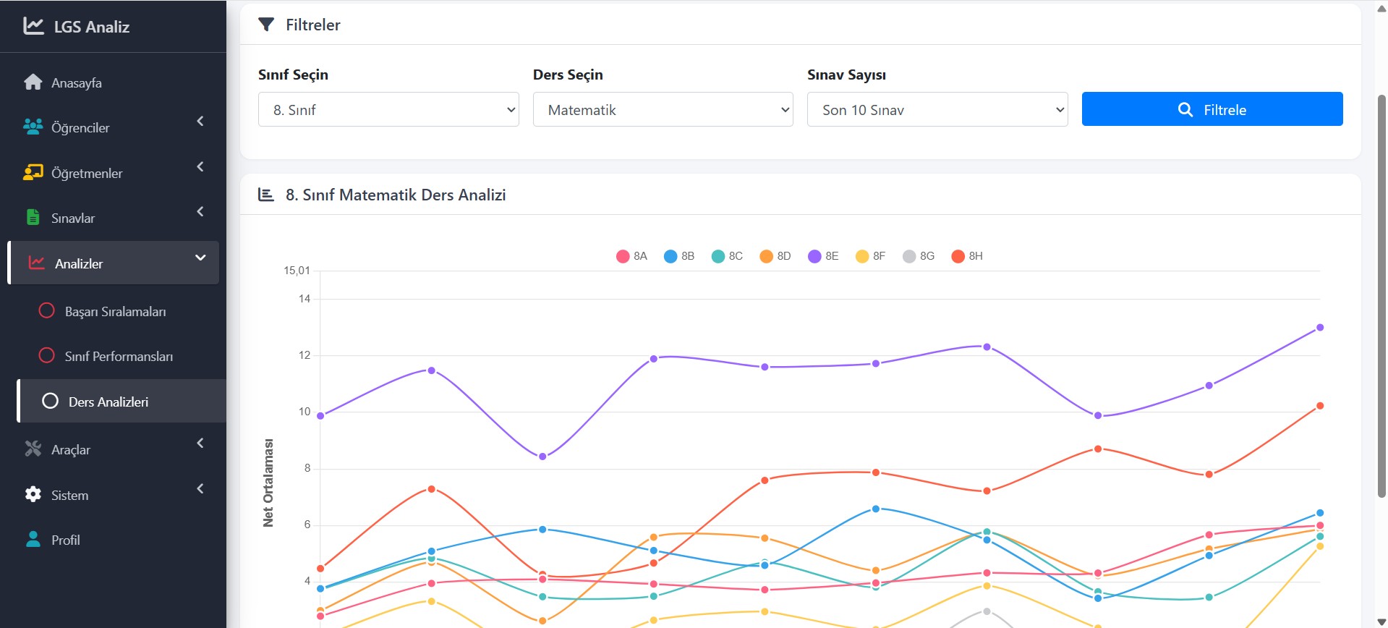Click the Araçlar tools icon
Viewport: 1388px width, 628px height.
coord(33,449)
